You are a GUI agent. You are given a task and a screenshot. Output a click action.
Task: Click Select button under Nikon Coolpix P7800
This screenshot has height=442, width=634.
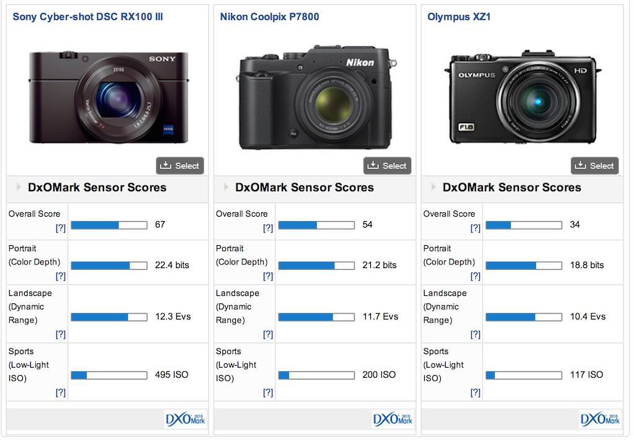pyautogui.click(x=387, y=165)
